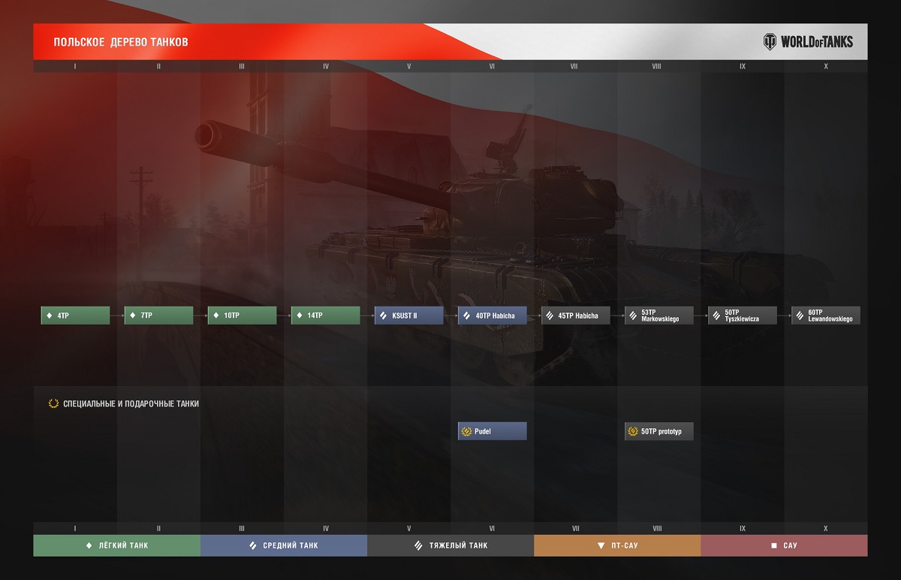The height and width of the screenshot is (580, 901).
Task: Choose the 14TP tank node
Action: pyautogui.click(x=325, y=316)
